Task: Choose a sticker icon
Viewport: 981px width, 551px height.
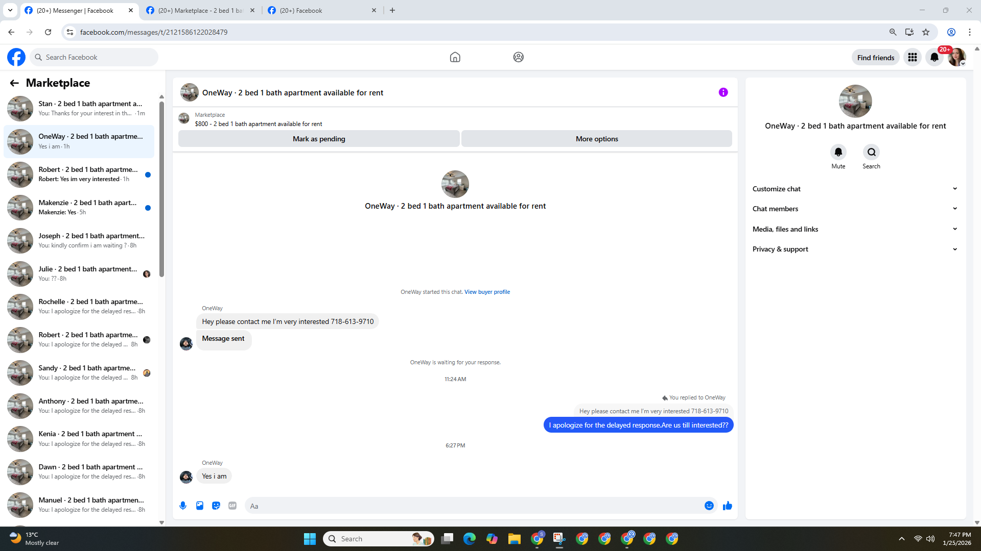Action: [216, 506]
